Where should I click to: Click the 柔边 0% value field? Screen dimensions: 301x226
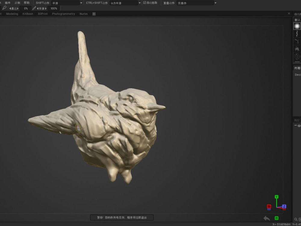pos(26,8)
